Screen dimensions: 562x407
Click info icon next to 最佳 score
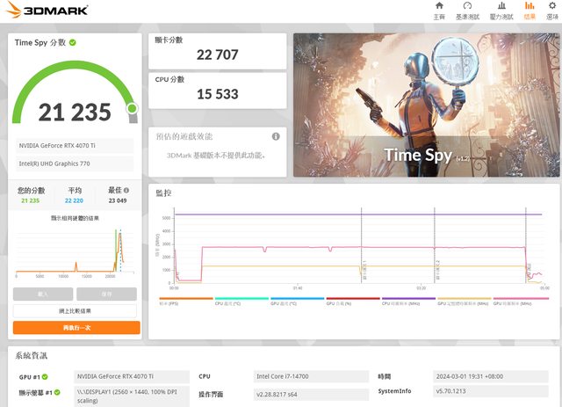point(126,190)
